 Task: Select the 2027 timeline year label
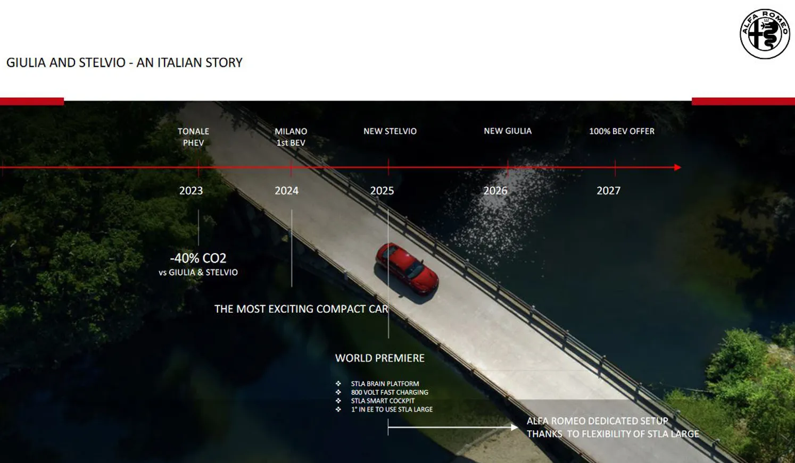608,191
